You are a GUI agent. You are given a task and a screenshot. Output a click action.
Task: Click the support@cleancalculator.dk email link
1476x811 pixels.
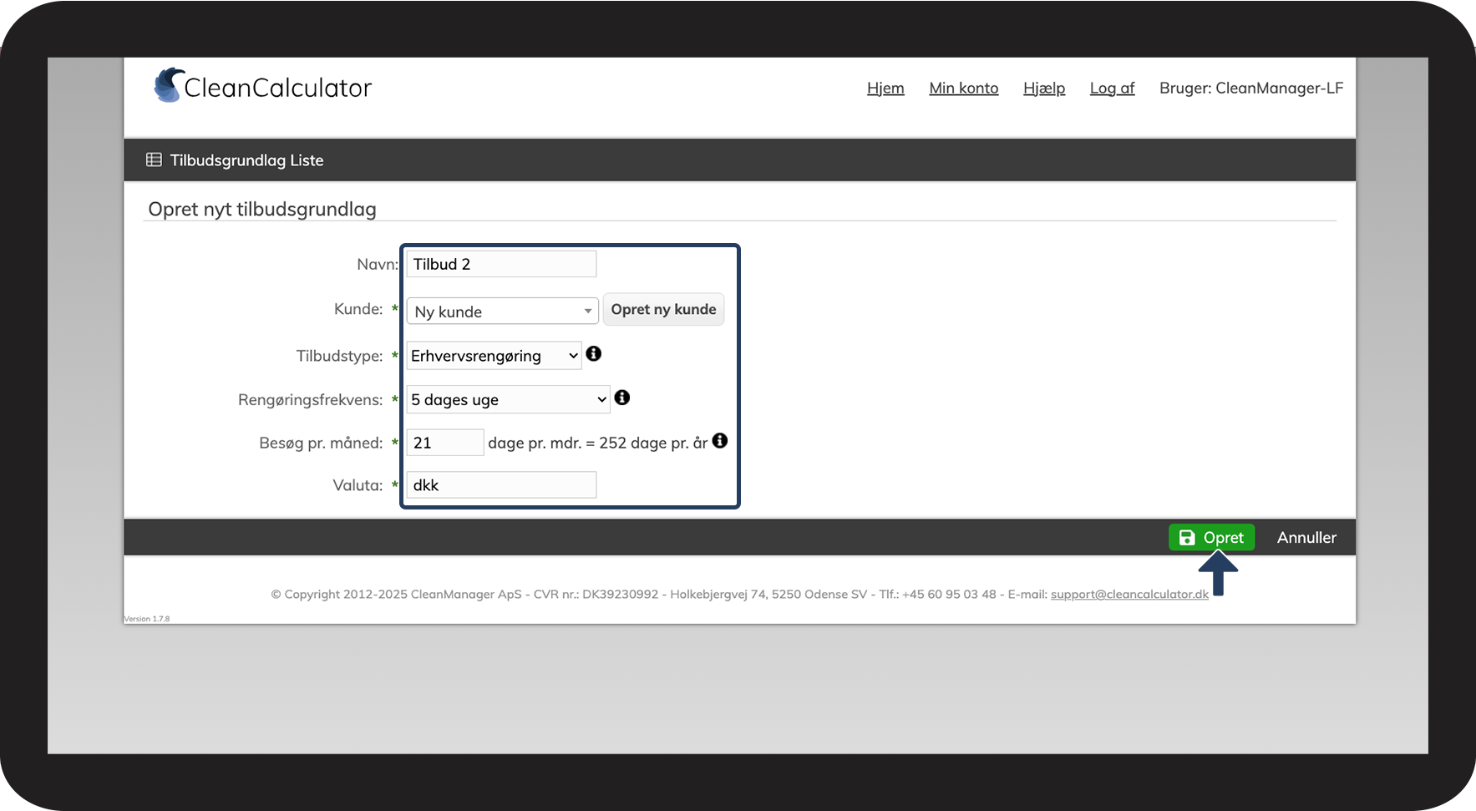click(1129, 595)
